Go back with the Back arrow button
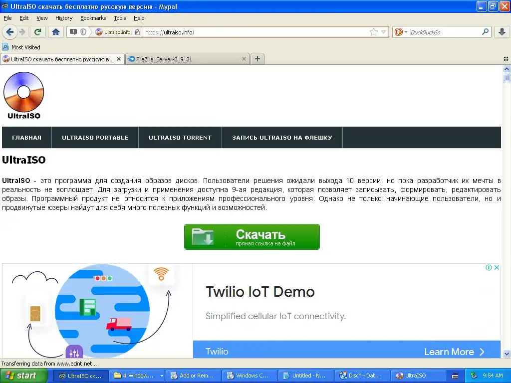Viewport: 511px width, 383px height. pos(9,32)
